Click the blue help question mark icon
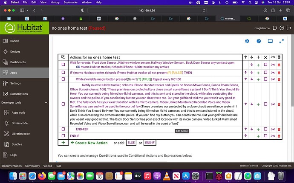The height and width of the screenshot is (183, 294). (259, 41)
